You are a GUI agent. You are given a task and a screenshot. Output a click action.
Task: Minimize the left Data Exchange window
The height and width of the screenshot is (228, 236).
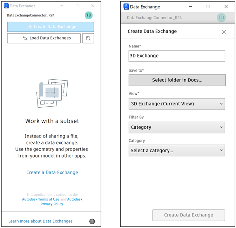[x=62, y=6]
